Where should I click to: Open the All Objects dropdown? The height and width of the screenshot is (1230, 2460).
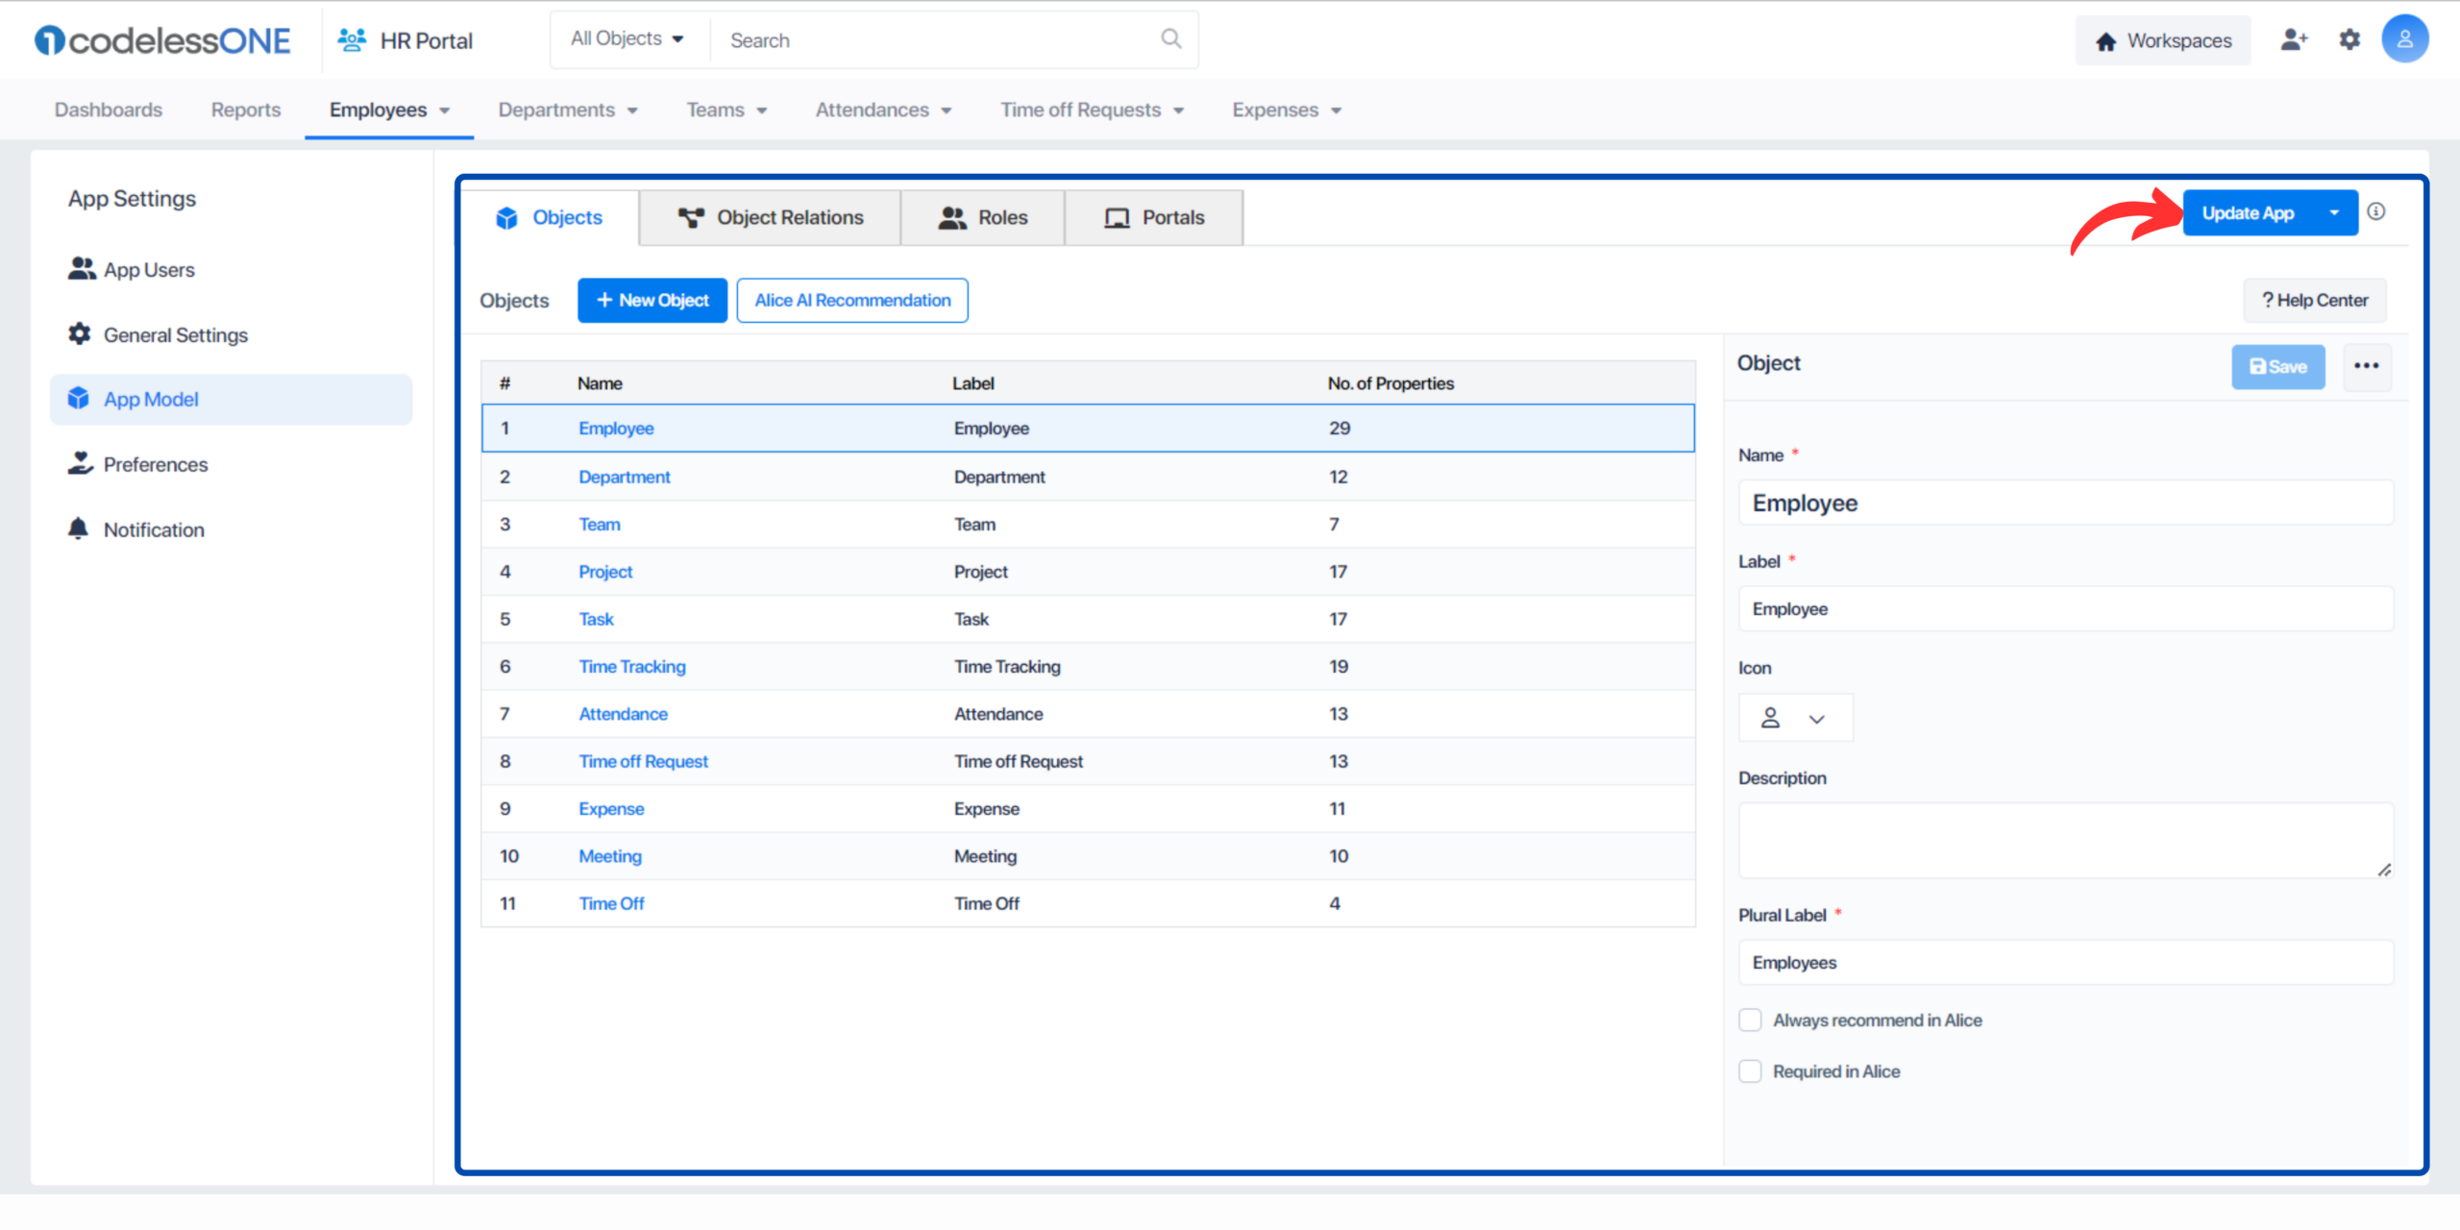tap(627, 39)
